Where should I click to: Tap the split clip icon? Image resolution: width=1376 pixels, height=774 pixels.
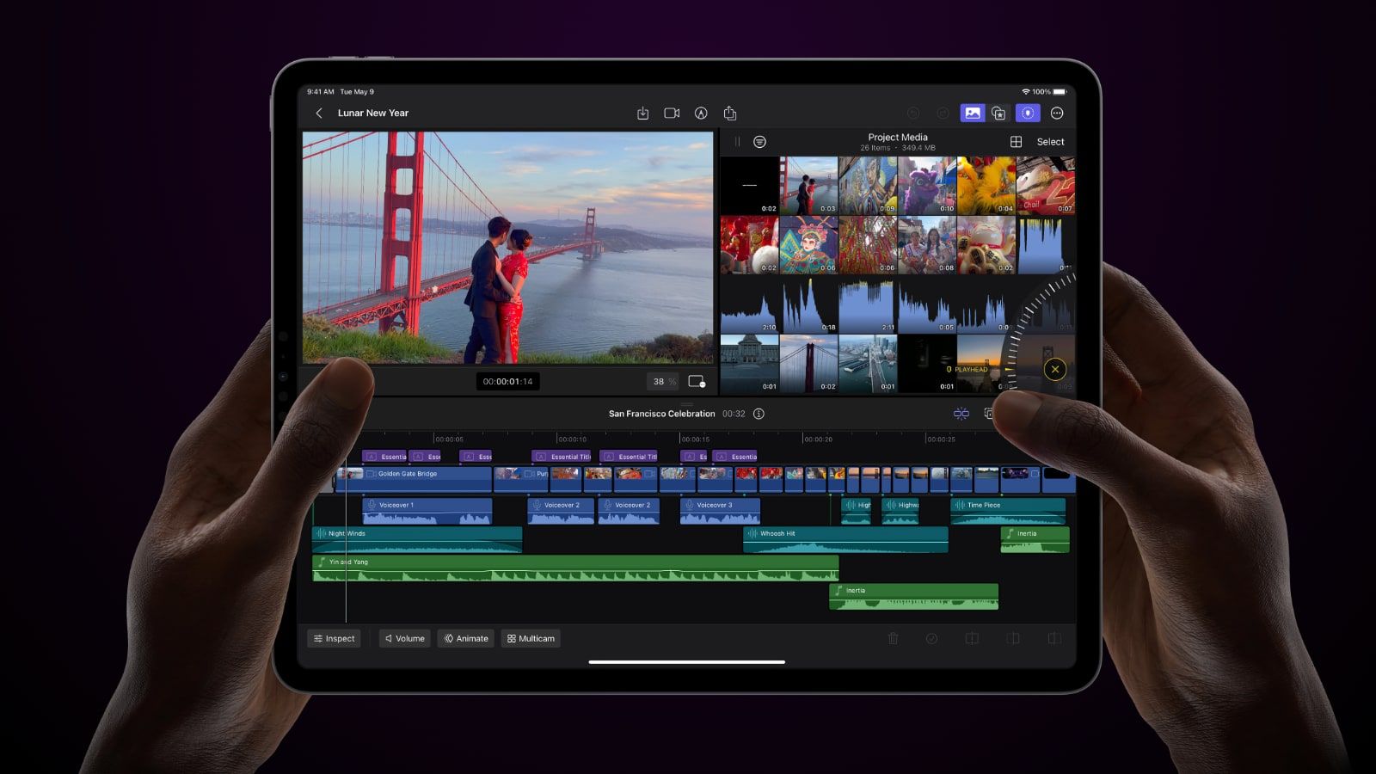(972, 638)
